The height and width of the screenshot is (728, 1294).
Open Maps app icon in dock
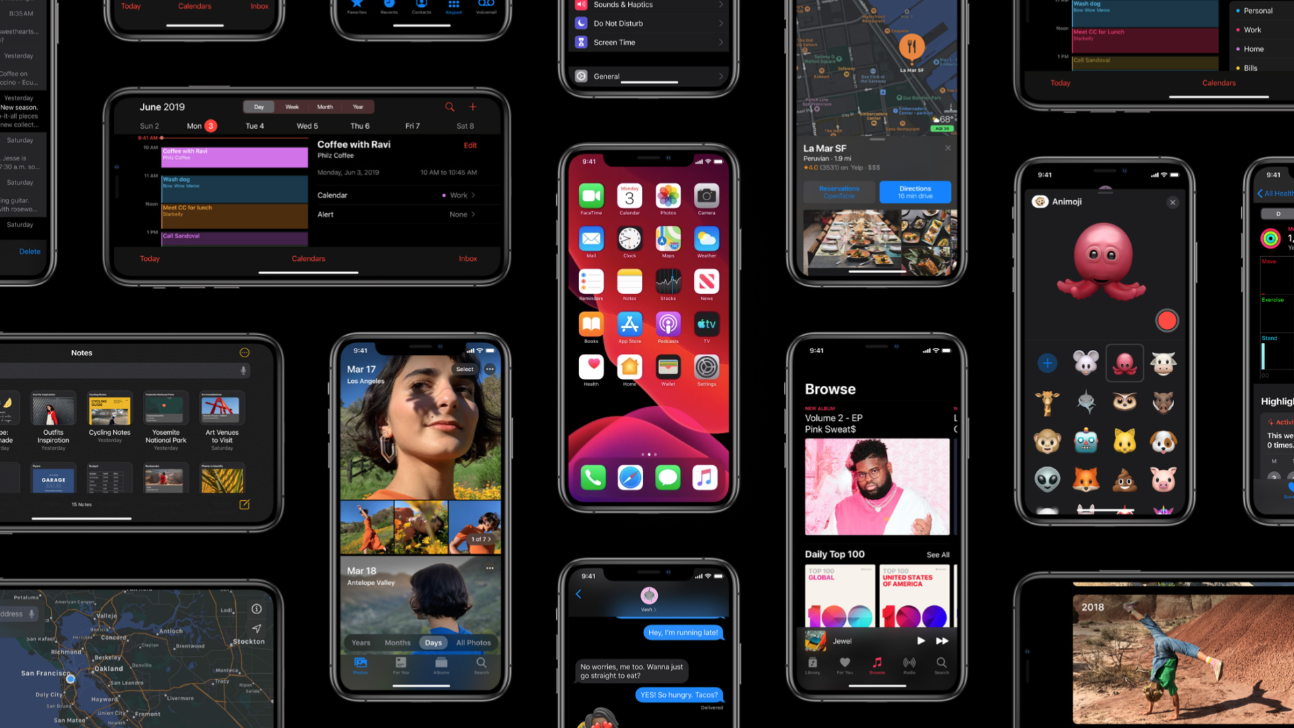click(x=667, y=239)
